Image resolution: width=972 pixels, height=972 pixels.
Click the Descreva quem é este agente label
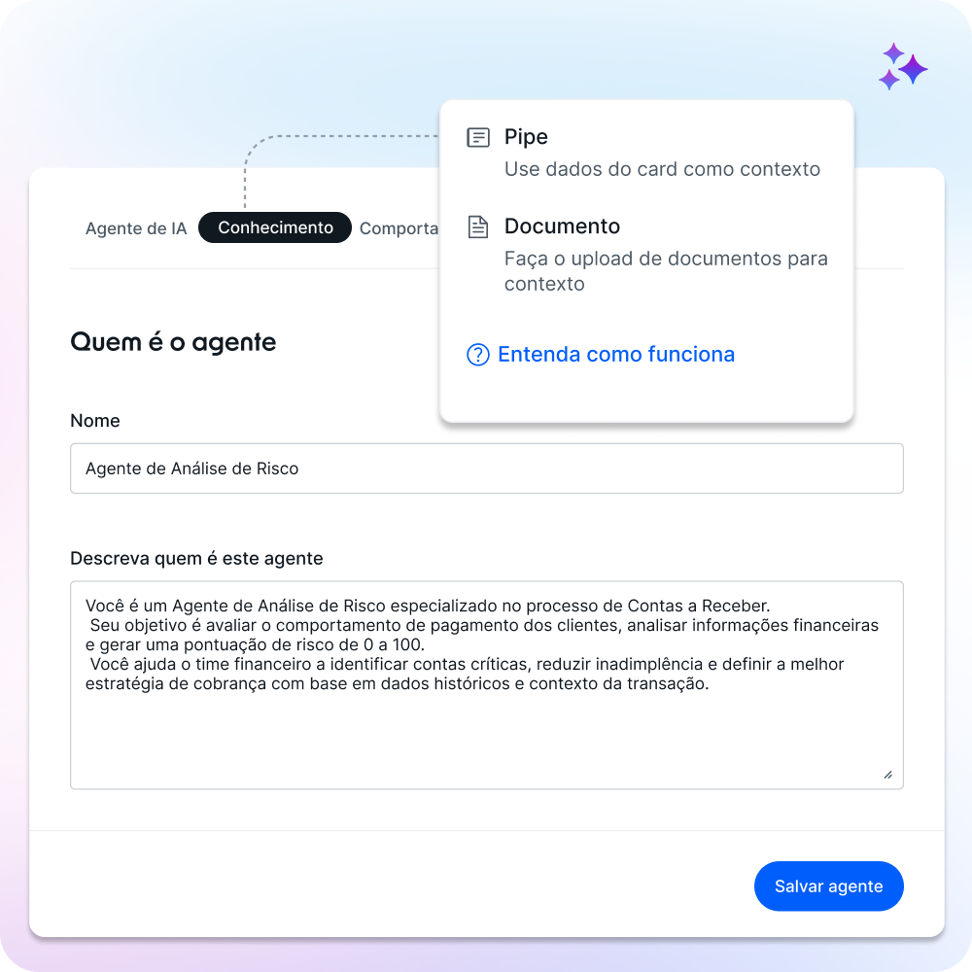tap(196, 559)
